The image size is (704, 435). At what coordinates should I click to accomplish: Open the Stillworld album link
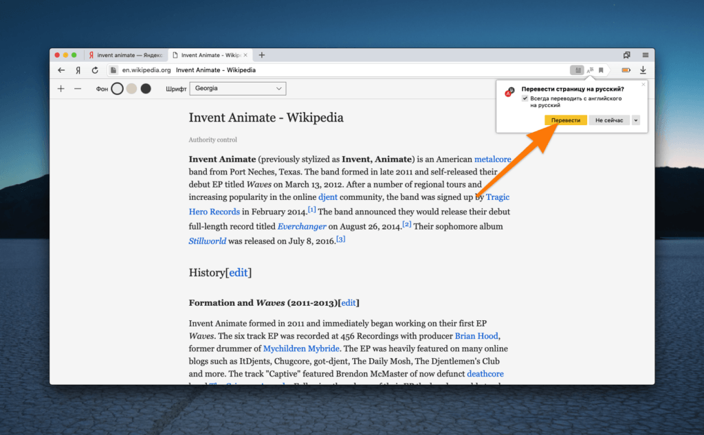[x=208, y=241]
